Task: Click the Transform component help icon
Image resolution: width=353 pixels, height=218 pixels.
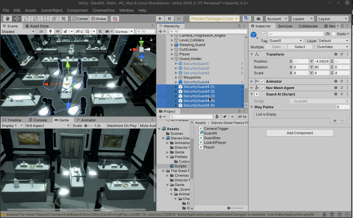Action: point(336,54)
